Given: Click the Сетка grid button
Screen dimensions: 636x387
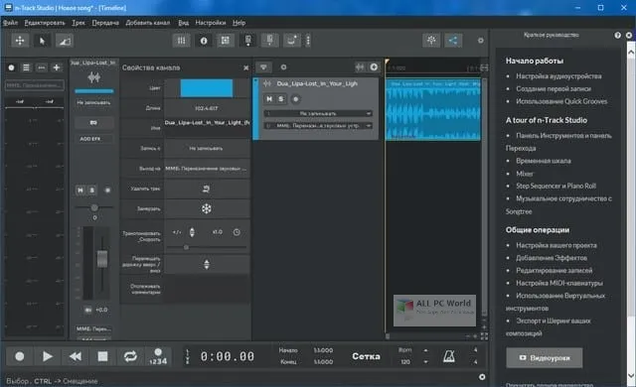Looking at the screenshot, I should (366, 356).
